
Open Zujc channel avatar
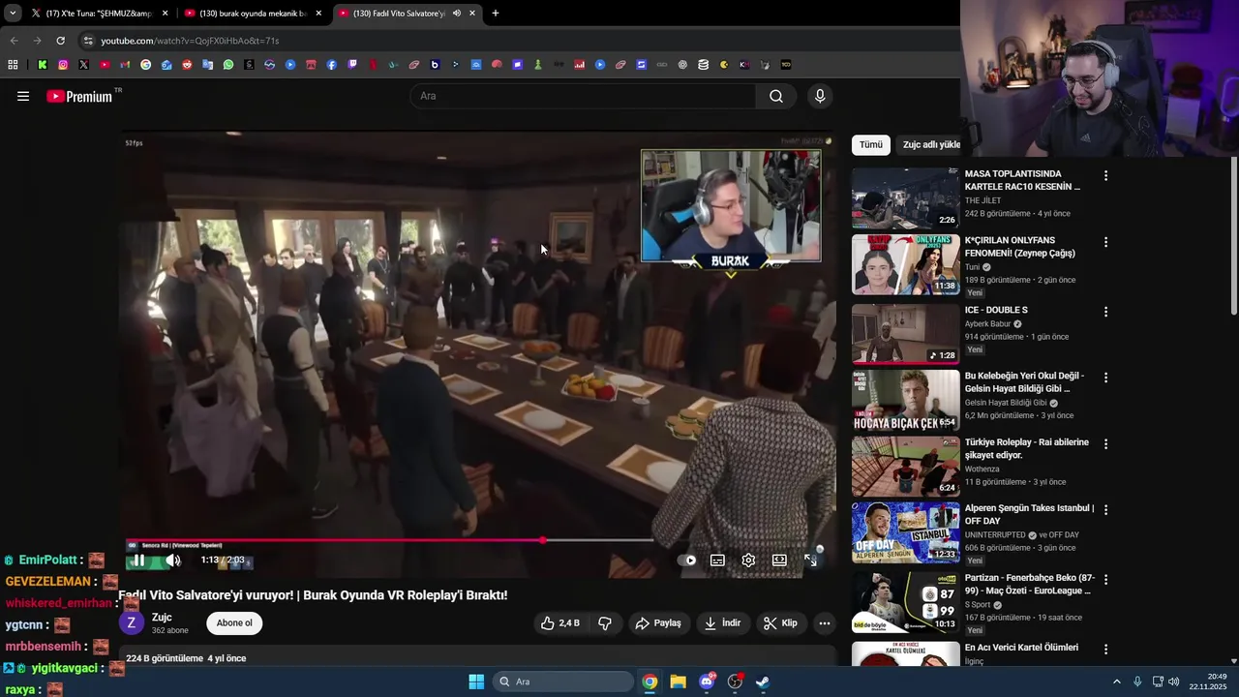coord(131,623)
